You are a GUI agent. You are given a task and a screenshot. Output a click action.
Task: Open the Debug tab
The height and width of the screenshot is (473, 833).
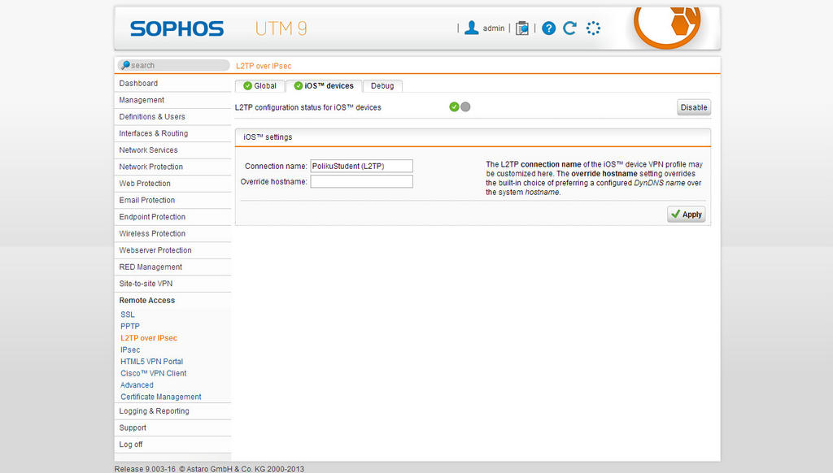coord(382,86)
